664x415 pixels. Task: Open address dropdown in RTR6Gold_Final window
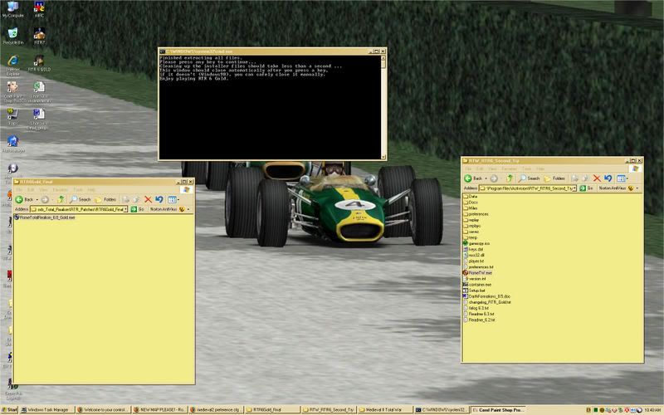pos(127,209)
